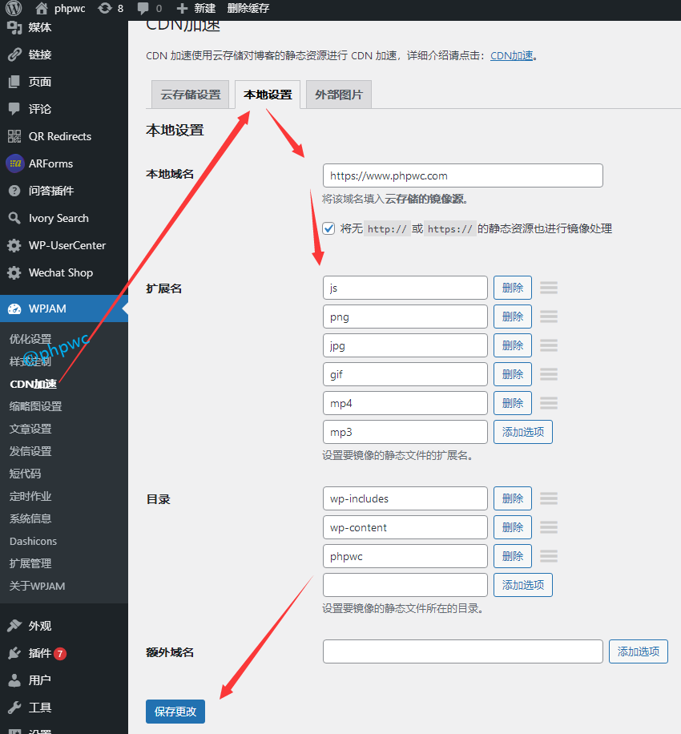Delete the js extension row
681x734 pixels.
pos(513,288)
